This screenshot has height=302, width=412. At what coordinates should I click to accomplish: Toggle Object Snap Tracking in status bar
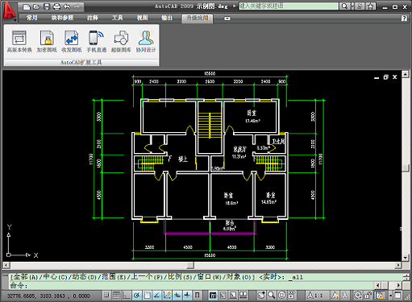coord(156,296)
